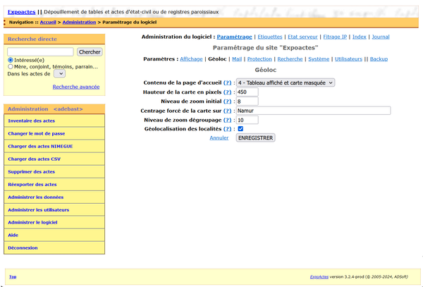Open Etat serveur admin section
This screenshot has height=287, width=423.
tap(302, 37)
